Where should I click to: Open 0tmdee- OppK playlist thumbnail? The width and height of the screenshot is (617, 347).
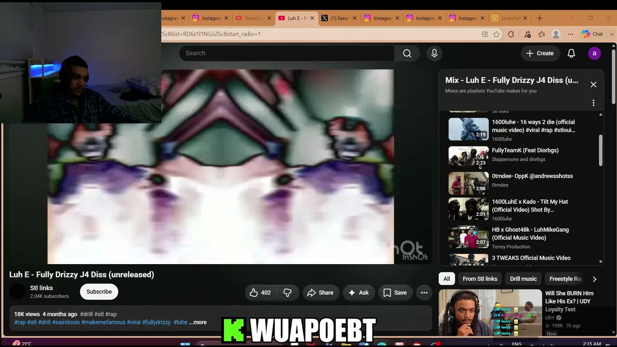pyautogui.click(x=469, y=183)
